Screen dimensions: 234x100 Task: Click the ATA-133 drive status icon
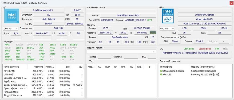tap(161, 74)
